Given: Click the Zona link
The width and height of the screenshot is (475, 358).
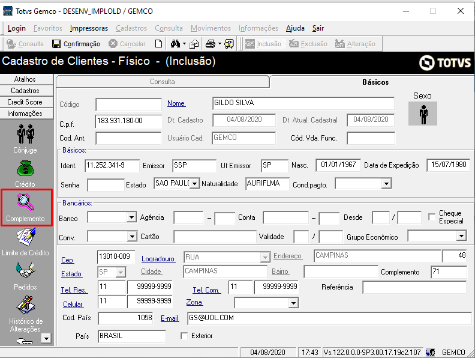Looking at the screenshot, I should click(194, 302).
